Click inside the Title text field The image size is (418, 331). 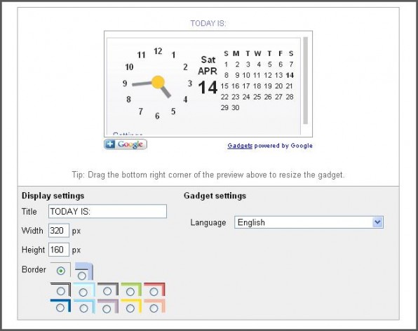107,211
